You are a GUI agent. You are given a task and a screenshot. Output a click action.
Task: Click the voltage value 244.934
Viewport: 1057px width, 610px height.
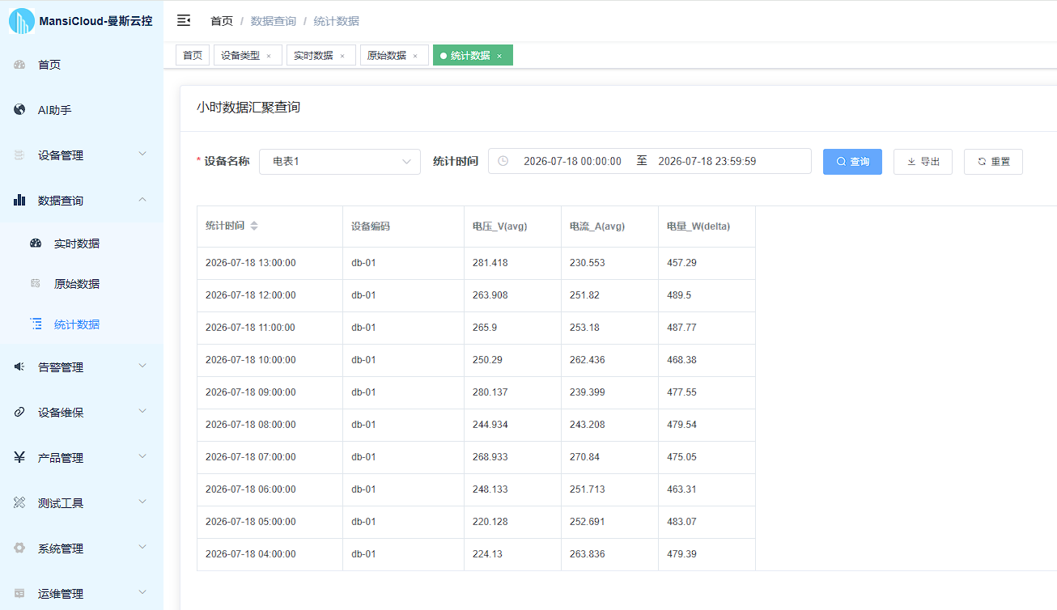pos(490,425)
